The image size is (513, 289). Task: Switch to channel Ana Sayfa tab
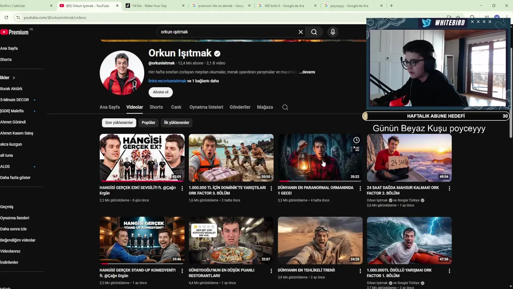(109, 107)
